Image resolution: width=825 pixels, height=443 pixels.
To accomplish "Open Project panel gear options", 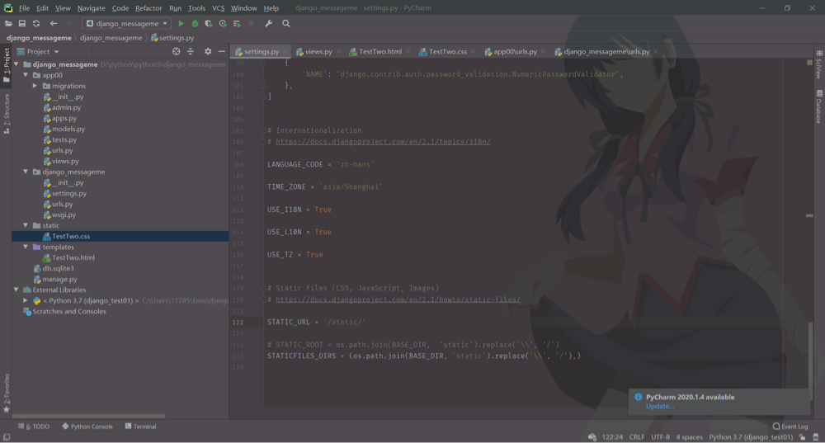I will [208, 52].
